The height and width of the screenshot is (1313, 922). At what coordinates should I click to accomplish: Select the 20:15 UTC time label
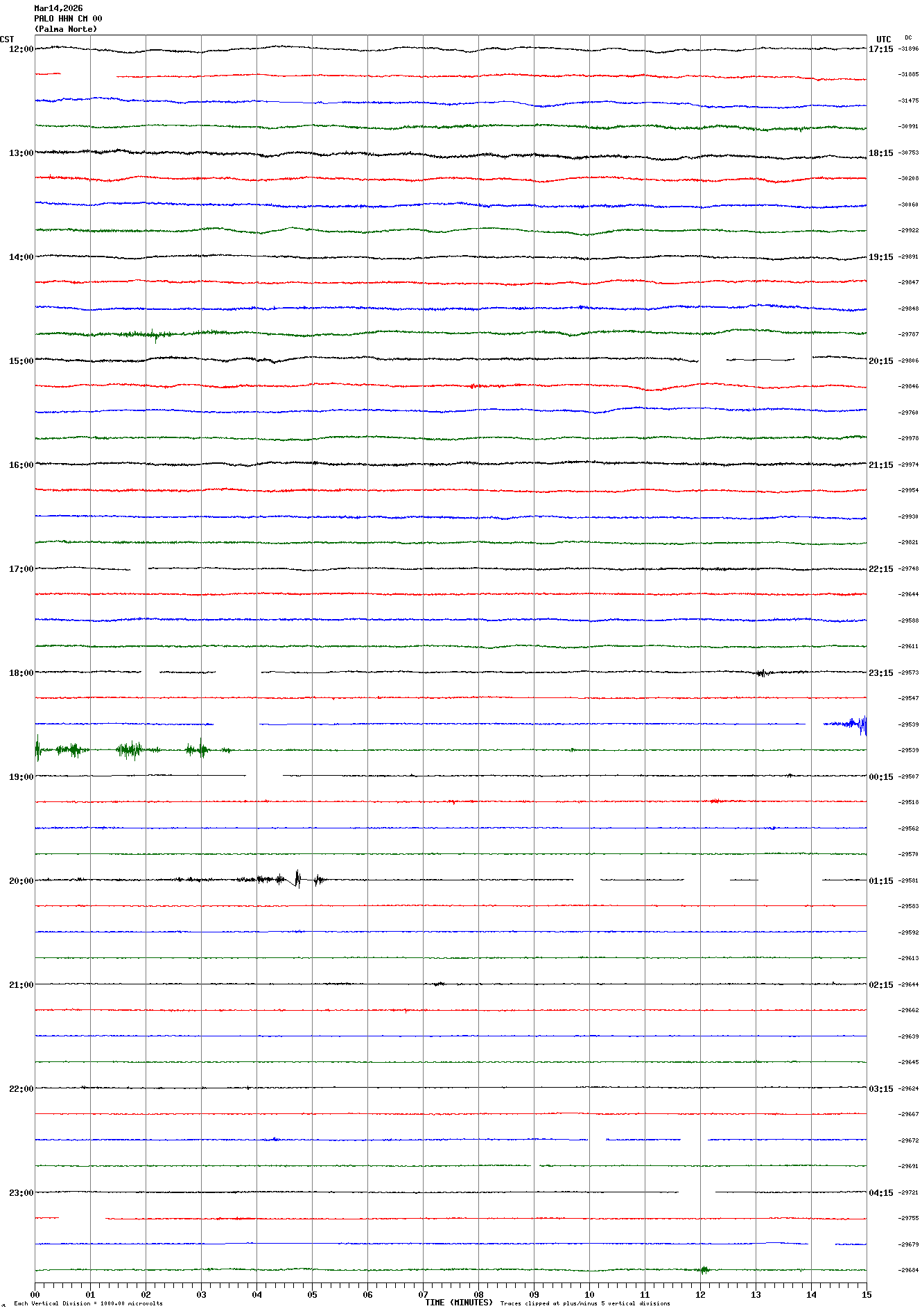880,361
